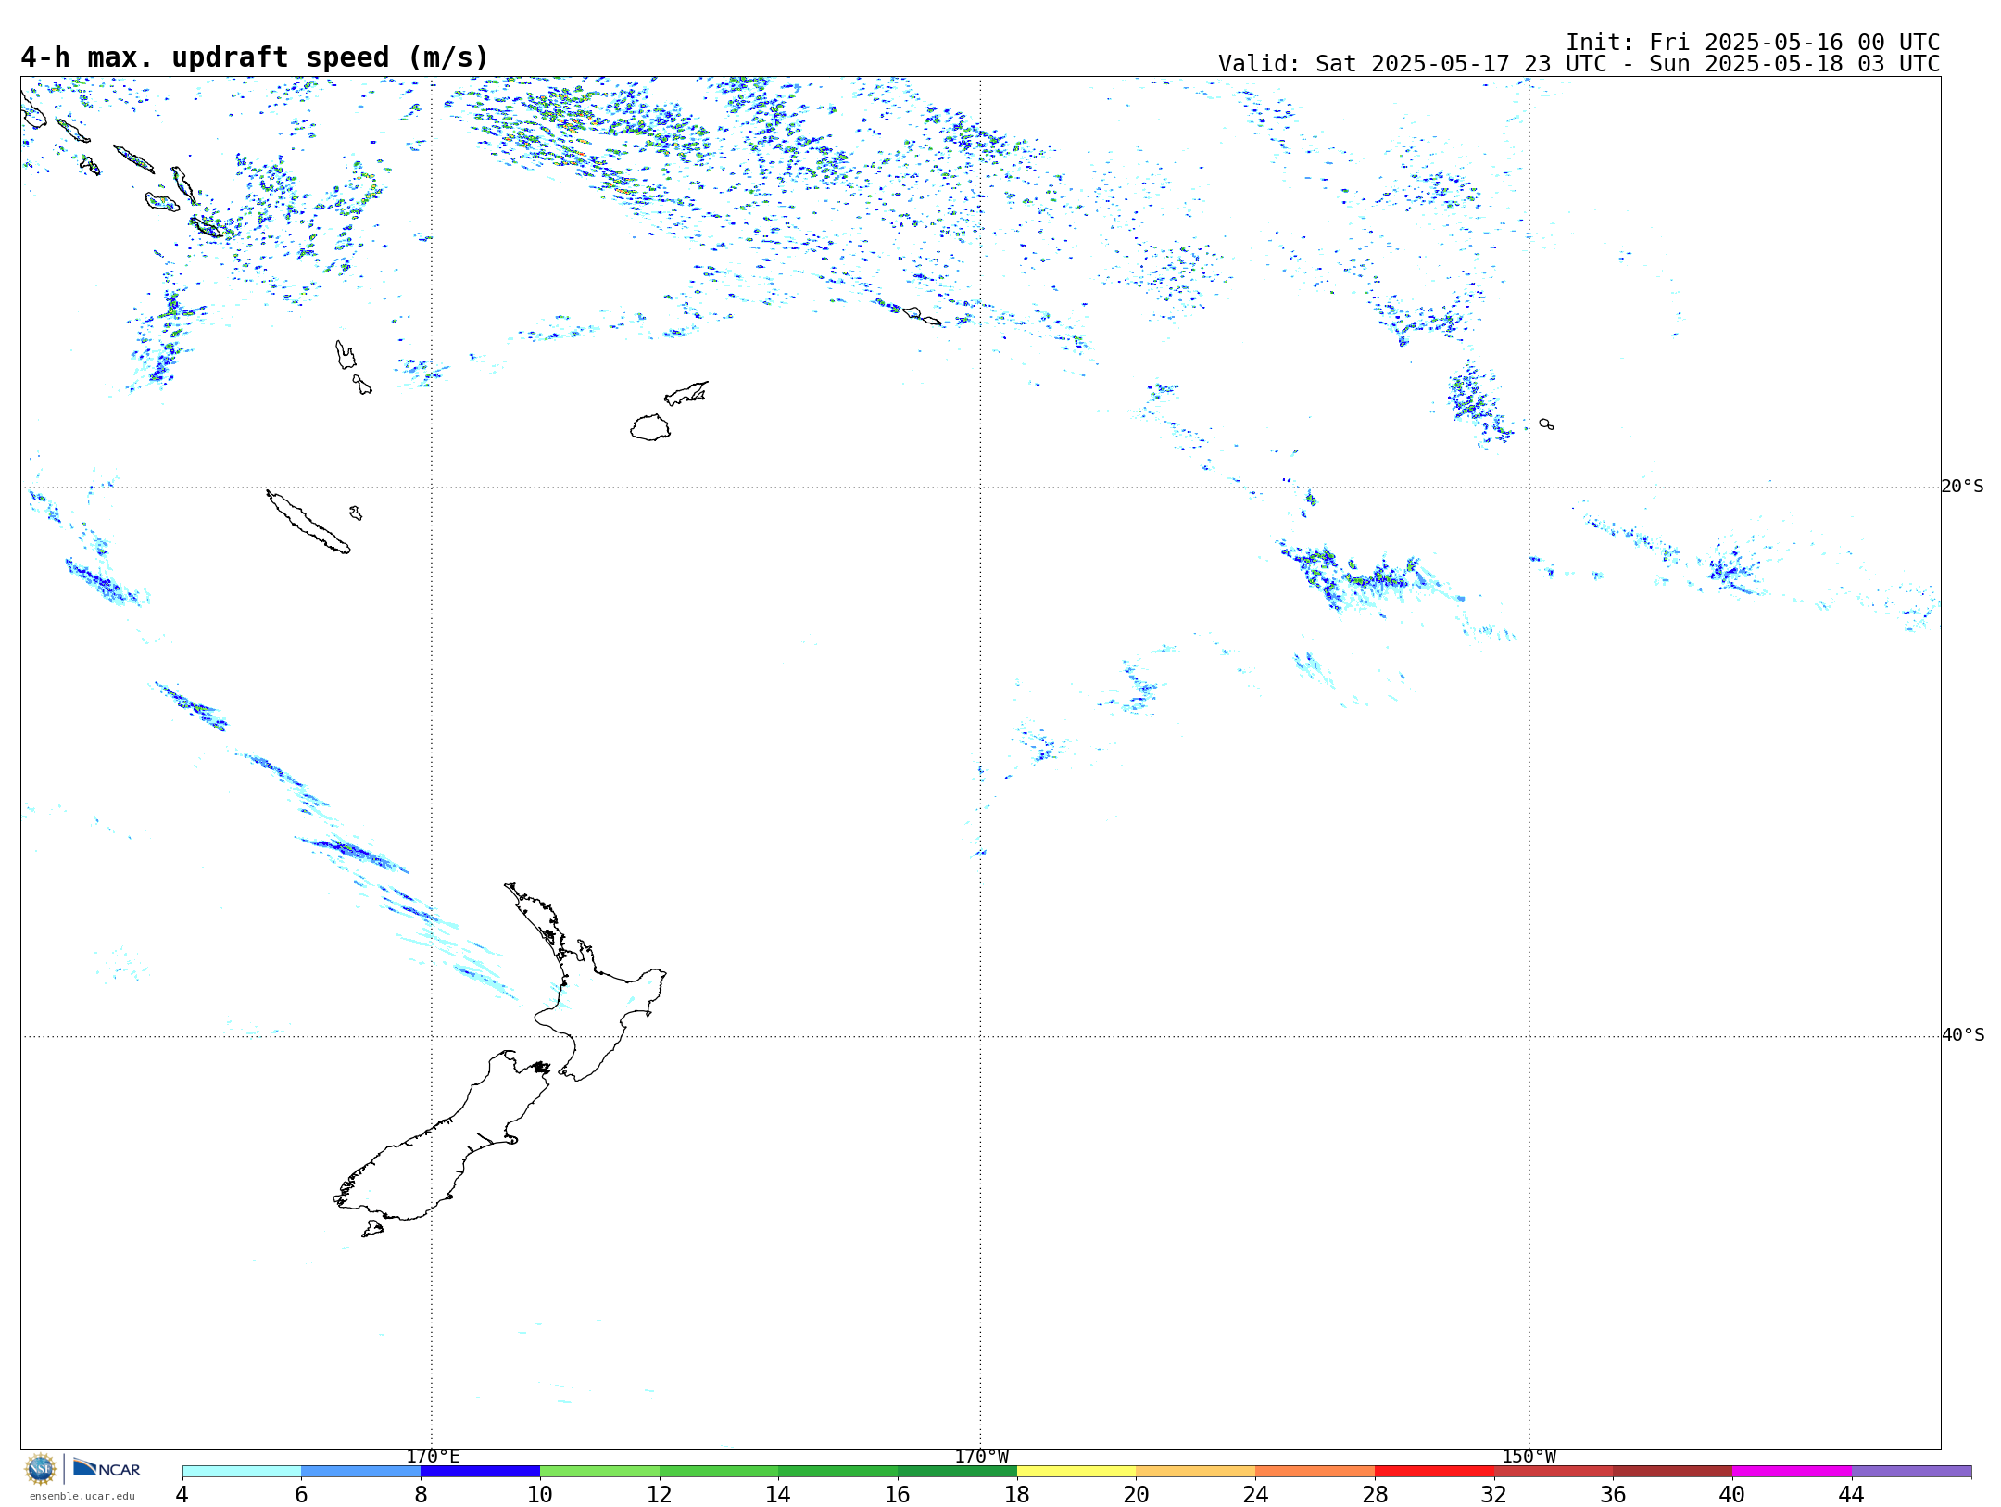Click the colorbar tick label 40
Viewport: 2001px width, 1507px height.
(x=1732, y=1495)
